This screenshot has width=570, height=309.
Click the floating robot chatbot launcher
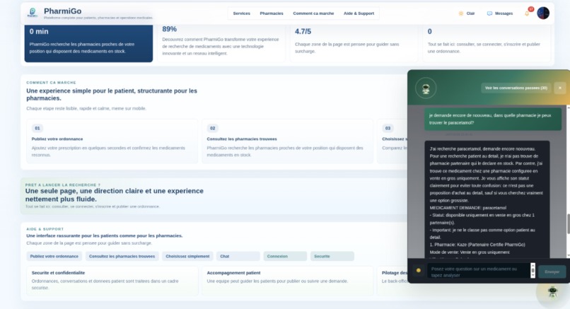pyautogui.click(x=552, y=291)
